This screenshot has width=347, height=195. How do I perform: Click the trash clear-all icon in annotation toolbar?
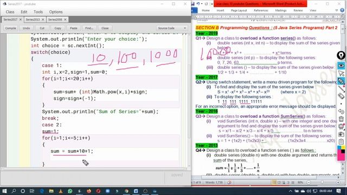[x=341, y=119]
